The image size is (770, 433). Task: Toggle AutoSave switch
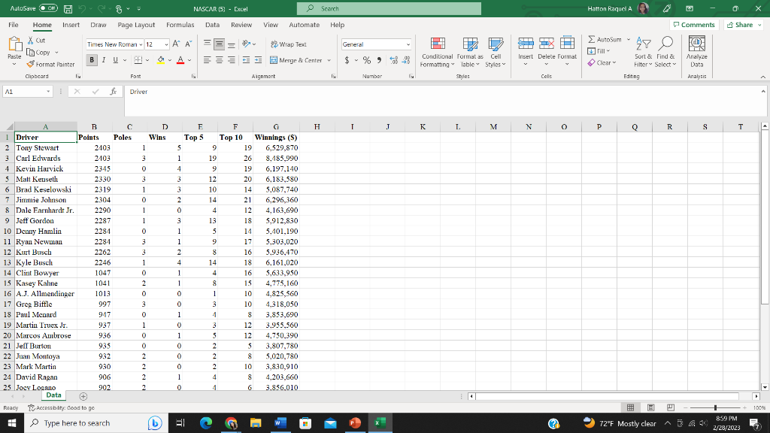[48, 8]
